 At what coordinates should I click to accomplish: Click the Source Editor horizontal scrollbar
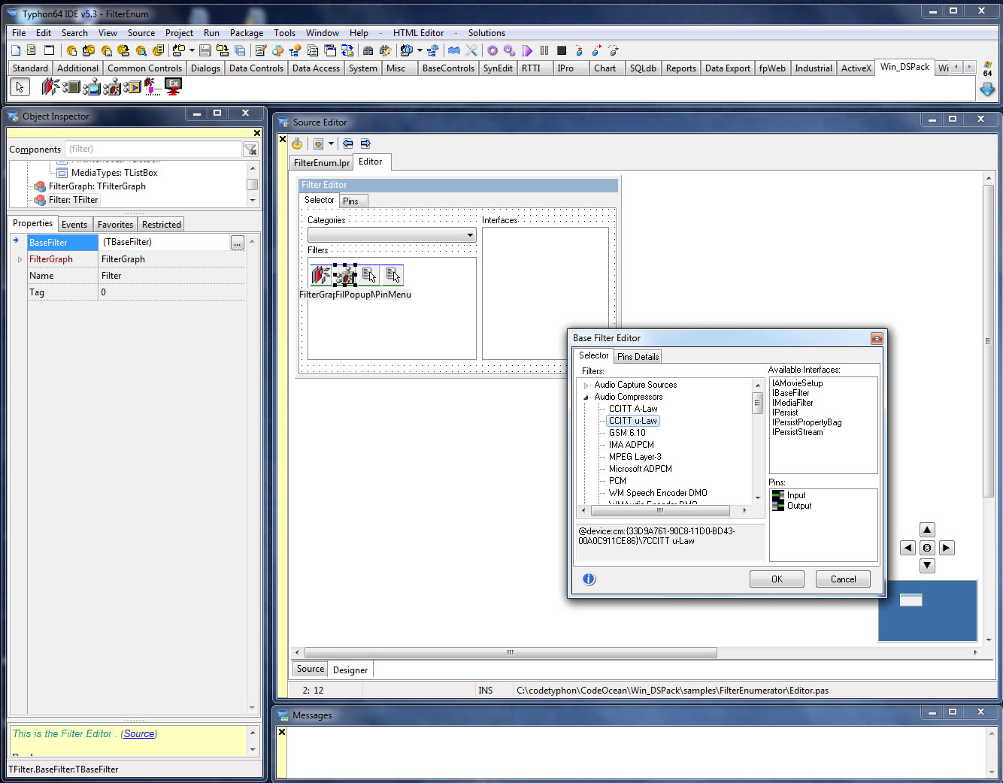tap(511, 652)
